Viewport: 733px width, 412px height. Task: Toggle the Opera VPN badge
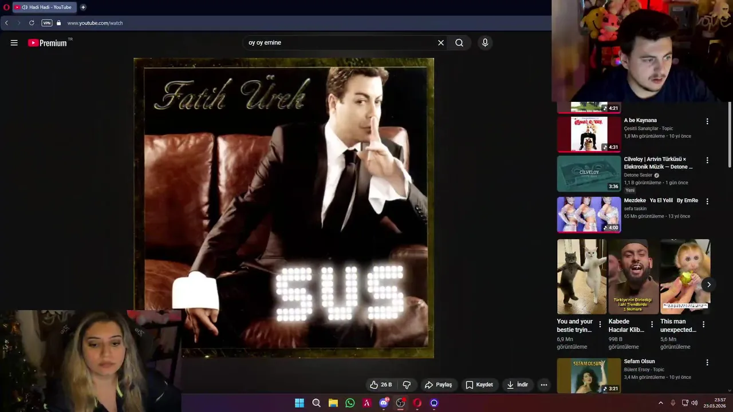pos(47,23)
